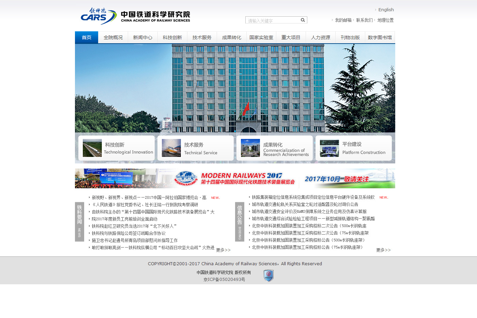The height and width of the screenshot is (318, 477).
Task: Focus the keyword search input field
Action: pyautogui.click(x=273, y=20)
